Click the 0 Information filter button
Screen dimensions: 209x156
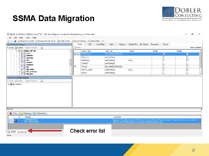pyautogui.click(x=40, y=113)
